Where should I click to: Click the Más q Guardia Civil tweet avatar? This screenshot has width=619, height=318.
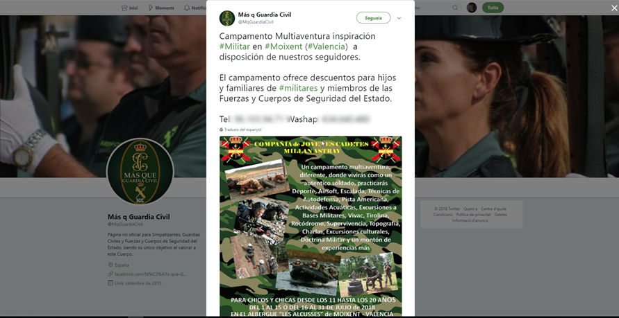tap(227, 18)
